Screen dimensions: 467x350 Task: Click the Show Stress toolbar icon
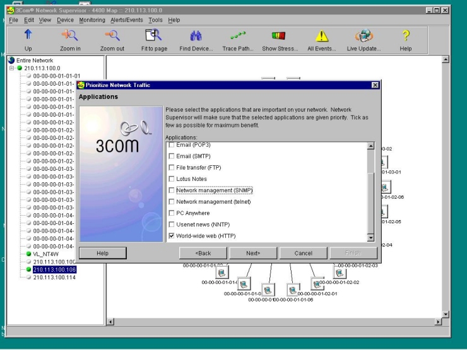(279, 37)
